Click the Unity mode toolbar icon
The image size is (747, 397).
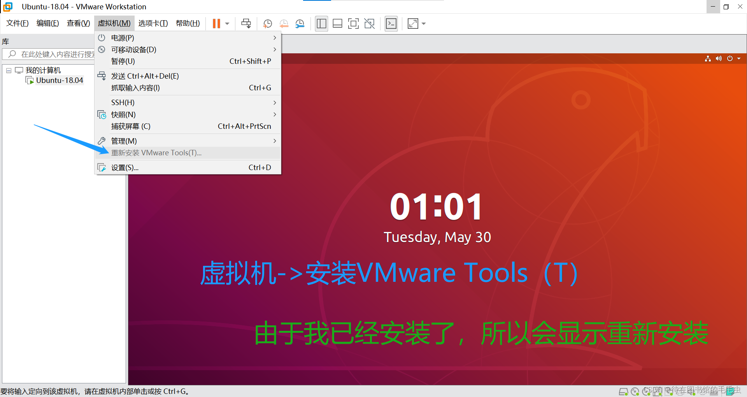[x=369, y=23]
